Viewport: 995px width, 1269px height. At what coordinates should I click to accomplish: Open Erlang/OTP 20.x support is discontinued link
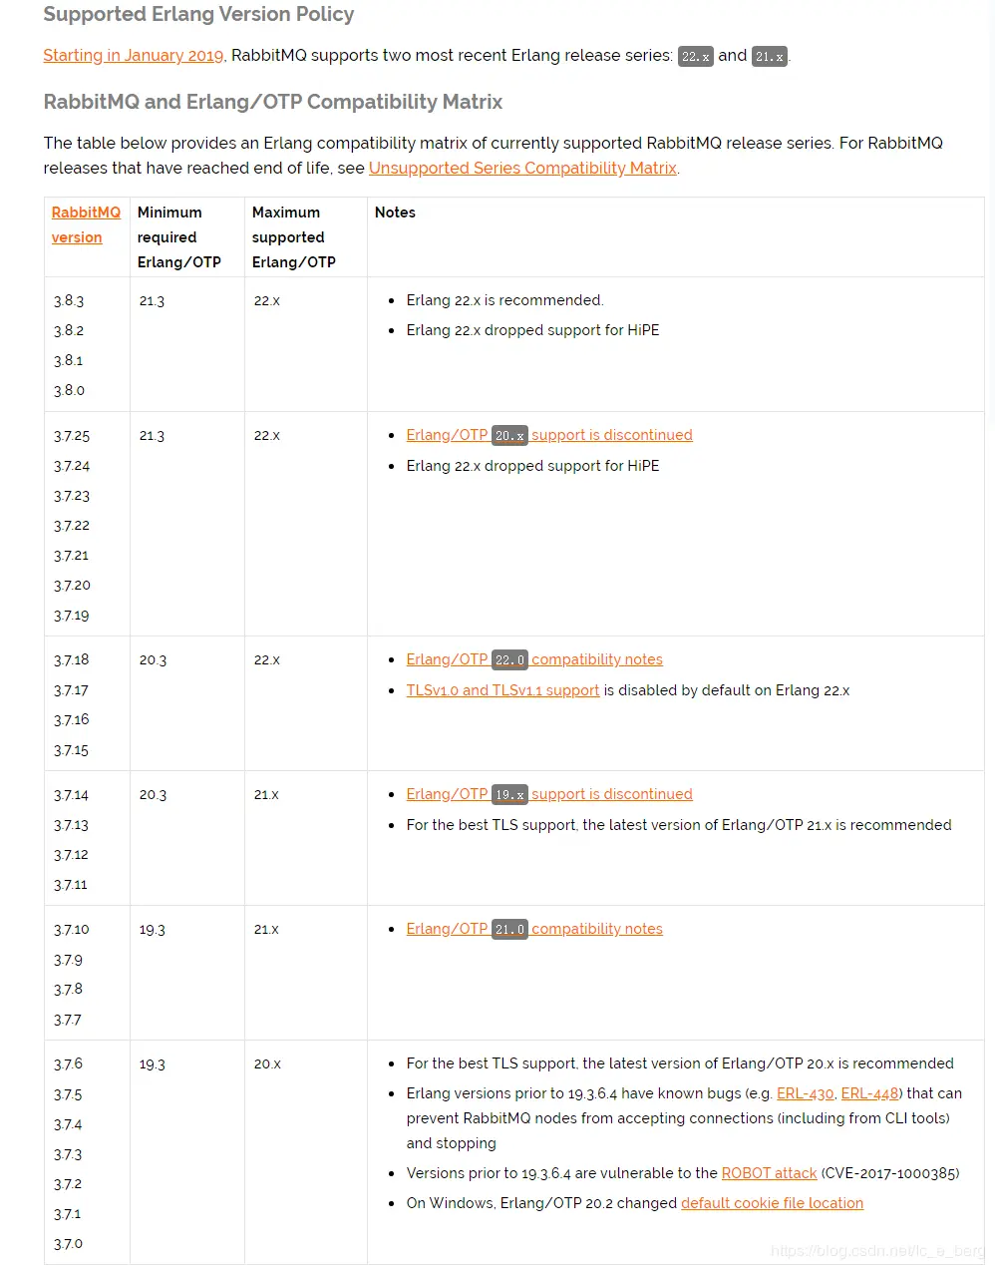pos(549,435)
